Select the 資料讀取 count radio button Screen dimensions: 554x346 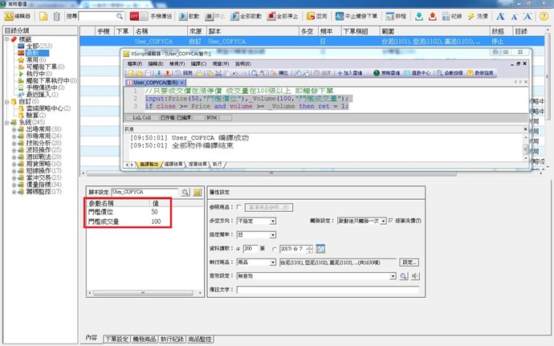239,248
